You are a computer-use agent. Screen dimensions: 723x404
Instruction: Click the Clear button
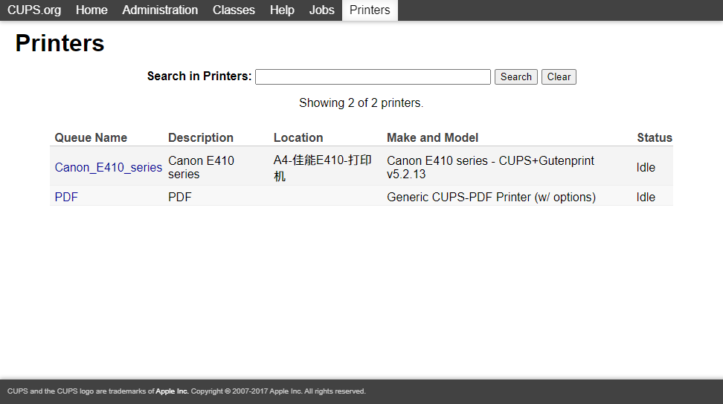pyautogui.click(x=559, y=76)
